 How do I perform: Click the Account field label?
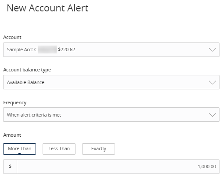coord(12,37)
